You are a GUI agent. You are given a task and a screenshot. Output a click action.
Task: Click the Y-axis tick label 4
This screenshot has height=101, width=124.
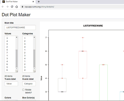click(x=46, y=78)
